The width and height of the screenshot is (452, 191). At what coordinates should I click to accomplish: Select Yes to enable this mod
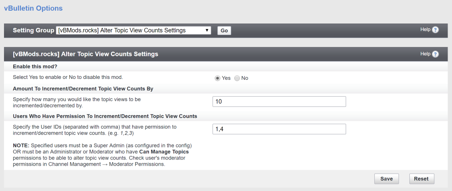[217, 78]
